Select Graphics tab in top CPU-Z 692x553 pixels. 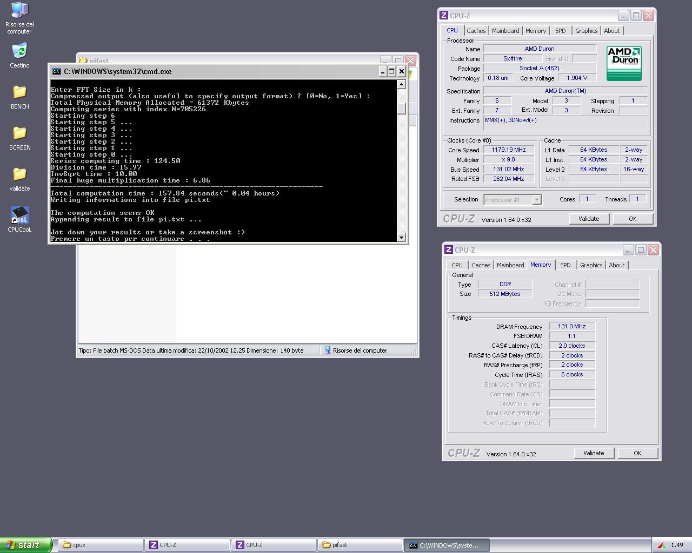[x=587, y=31]
